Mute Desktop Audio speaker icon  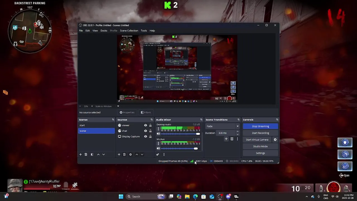[158, 134]
